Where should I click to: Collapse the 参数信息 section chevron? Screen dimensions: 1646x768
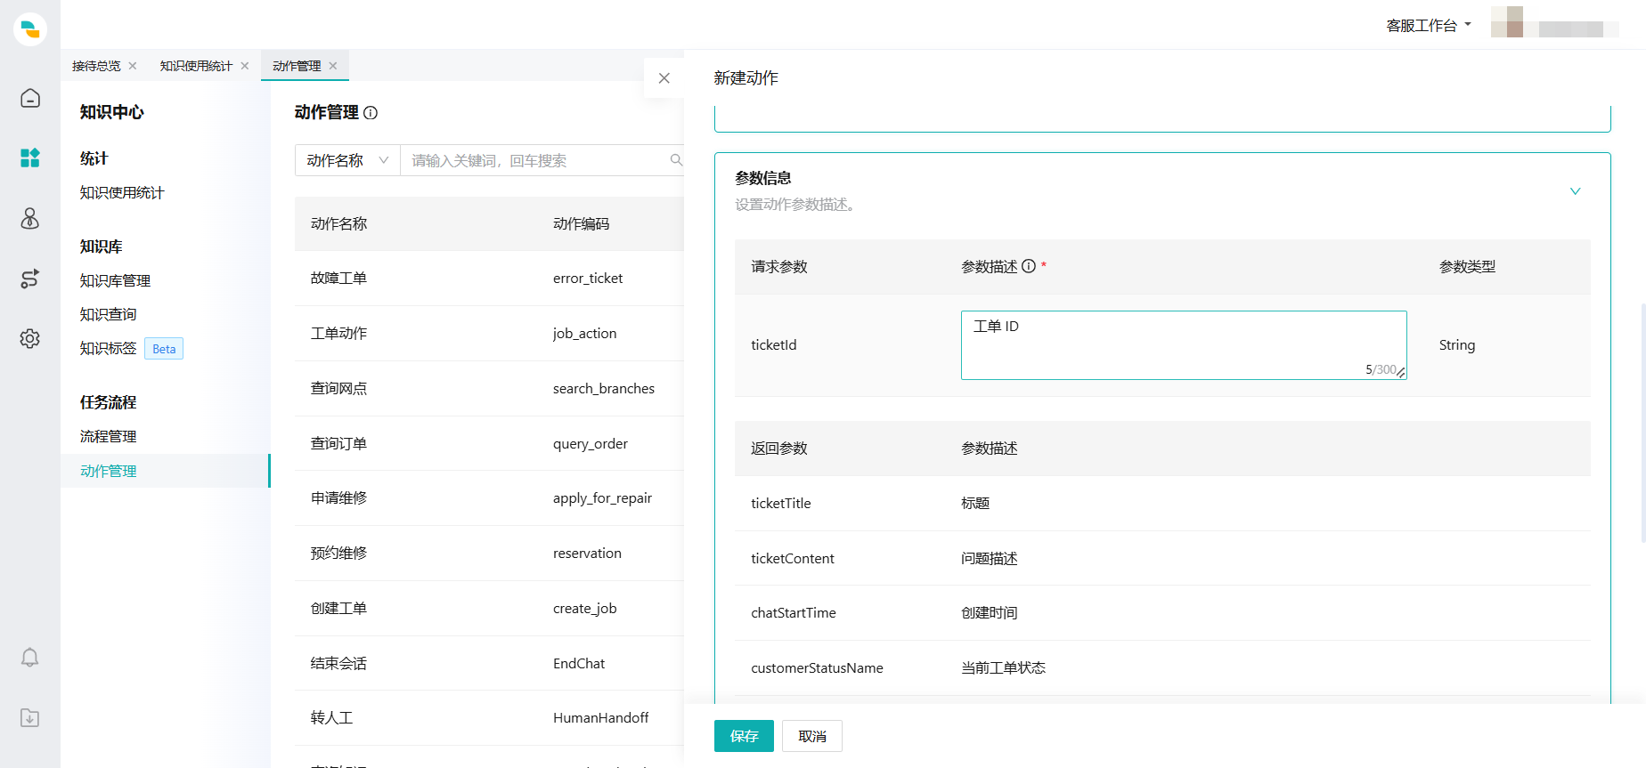(x=1575, y=191)
